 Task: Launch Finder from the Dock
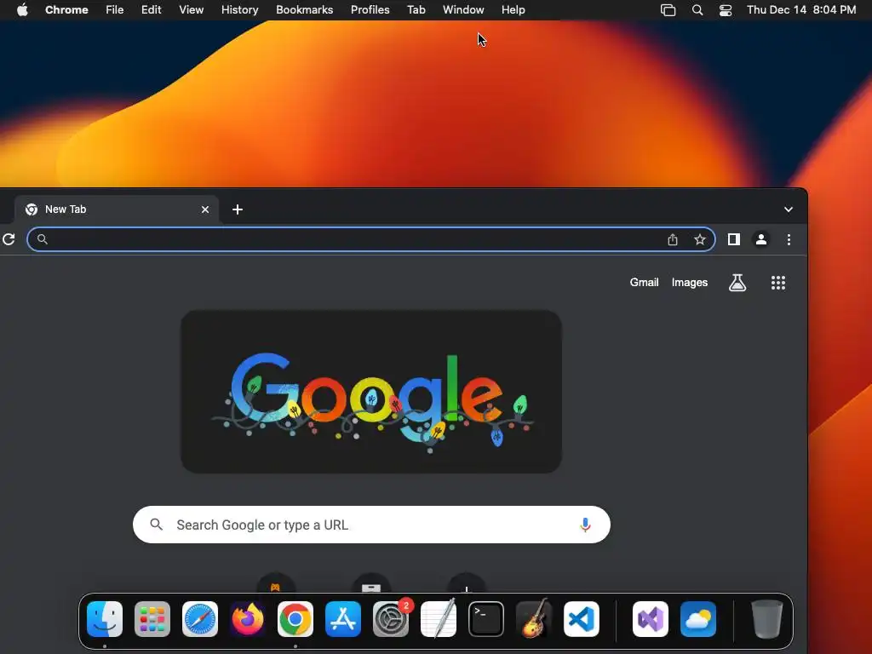(x=105, y=619)
